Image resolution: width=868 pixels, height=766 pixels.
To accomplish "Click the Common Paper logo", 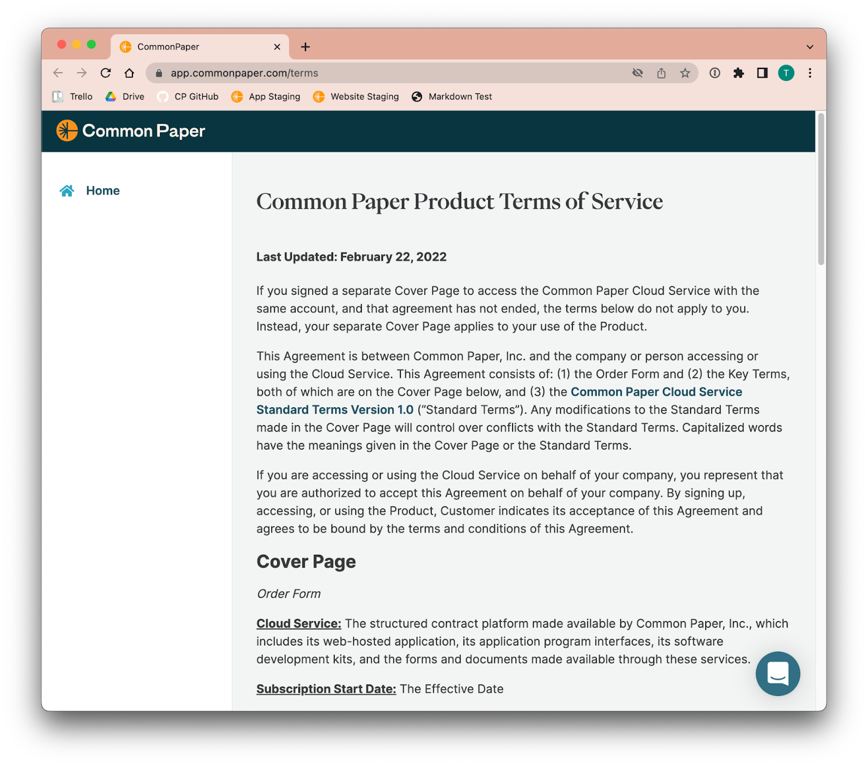I will click(x=131, y=131).
